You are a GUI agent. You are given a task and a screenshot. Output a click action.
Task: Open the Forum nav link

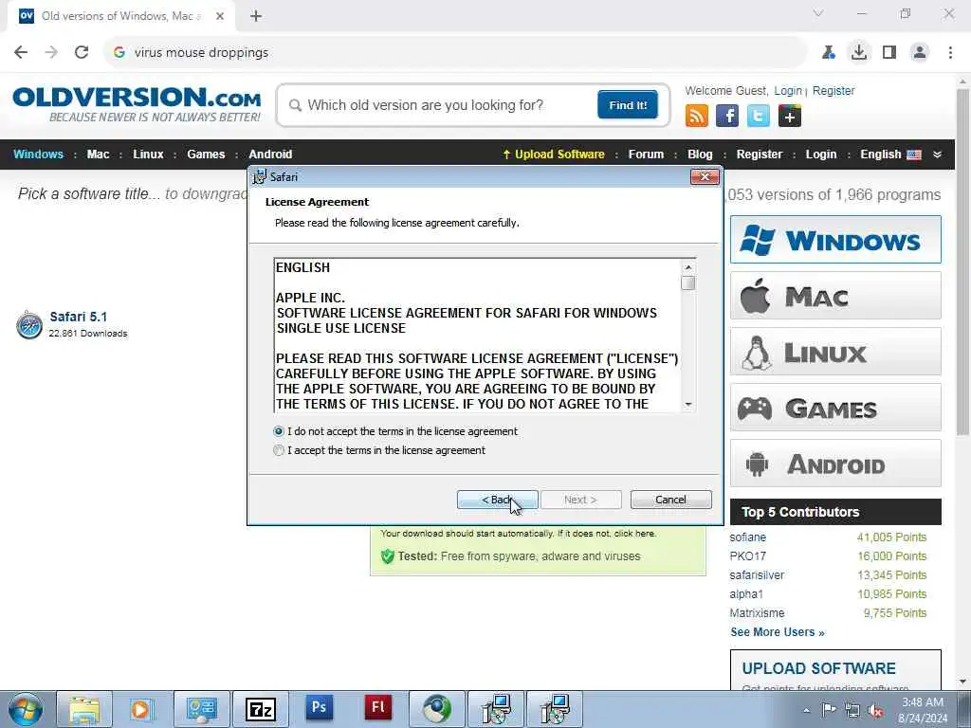point(646,155)
